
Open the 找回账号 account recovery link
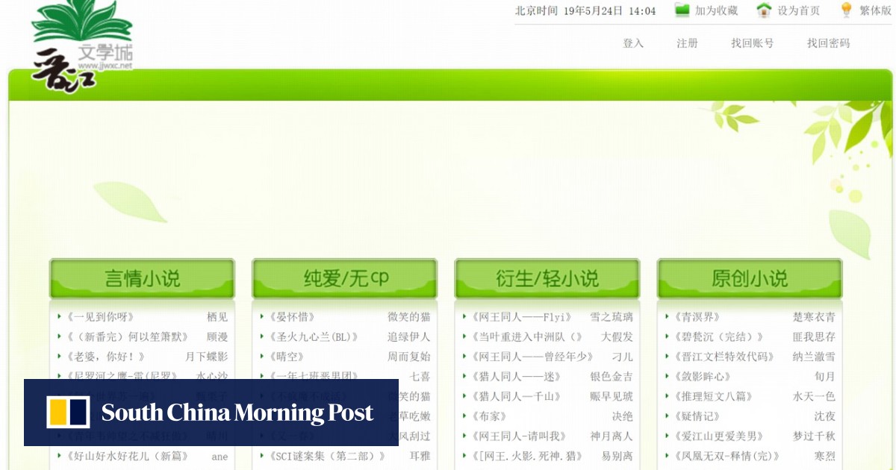(x=752, y=43)
